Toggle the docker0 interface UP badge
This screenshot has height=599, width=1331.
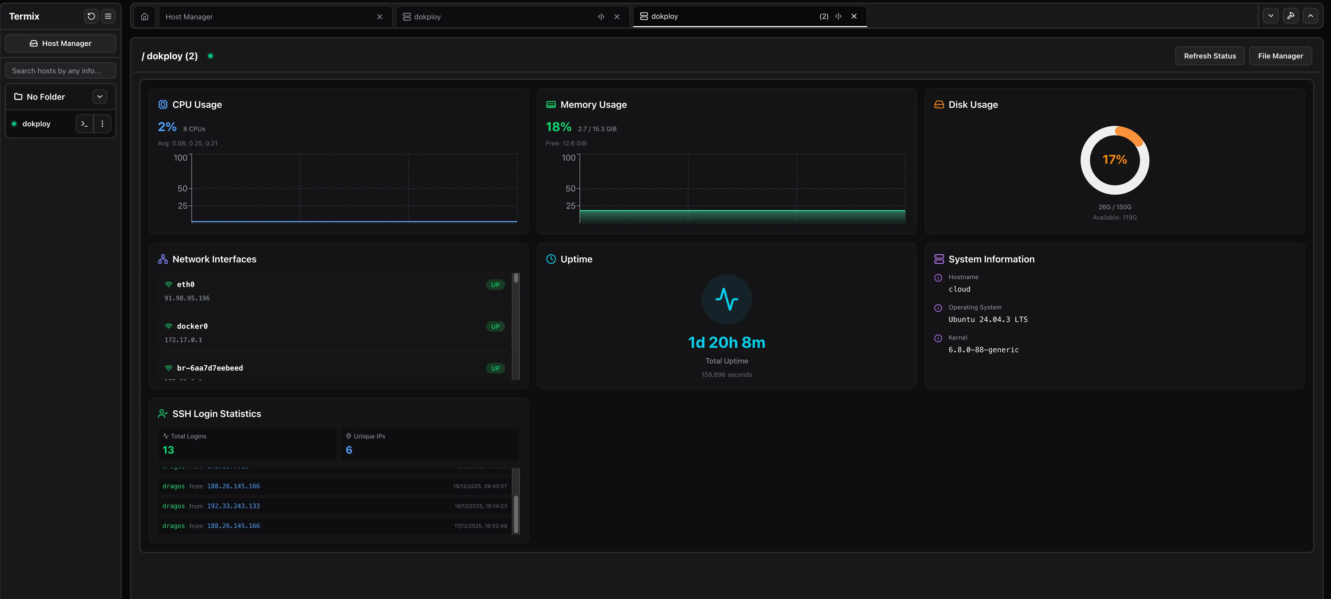[494, 326]
